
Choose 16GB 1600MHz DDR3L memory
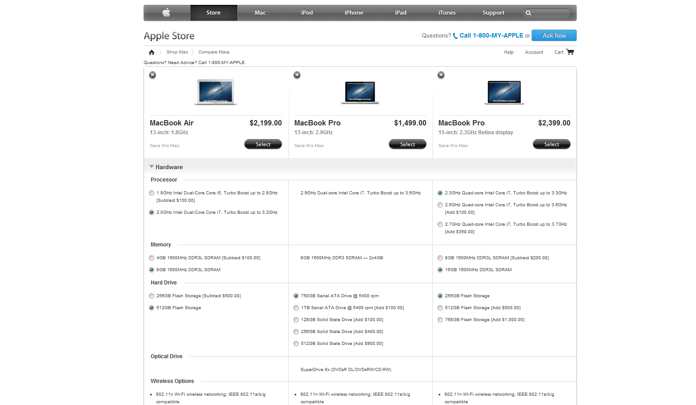(440, 270)
